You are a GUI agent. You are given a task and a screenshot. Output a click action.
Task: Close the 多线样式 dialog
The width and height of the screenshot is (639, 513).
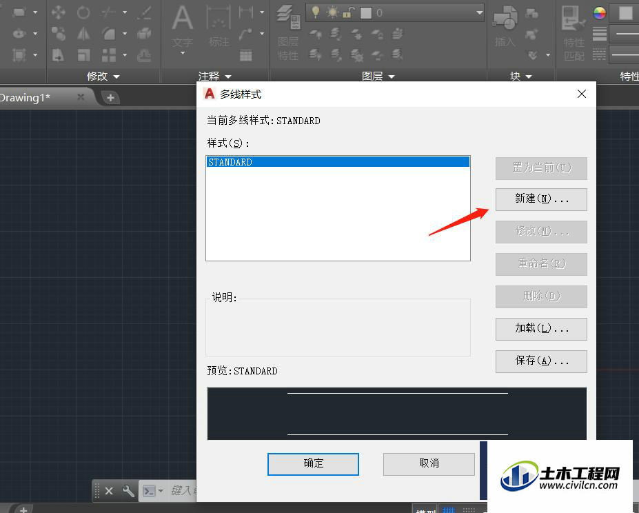point(582,94)
